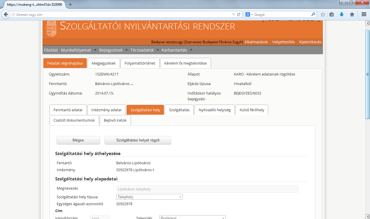Open the Alkalmazások link
This screenshot has height=219, width=370.
[x=256, y=42]
